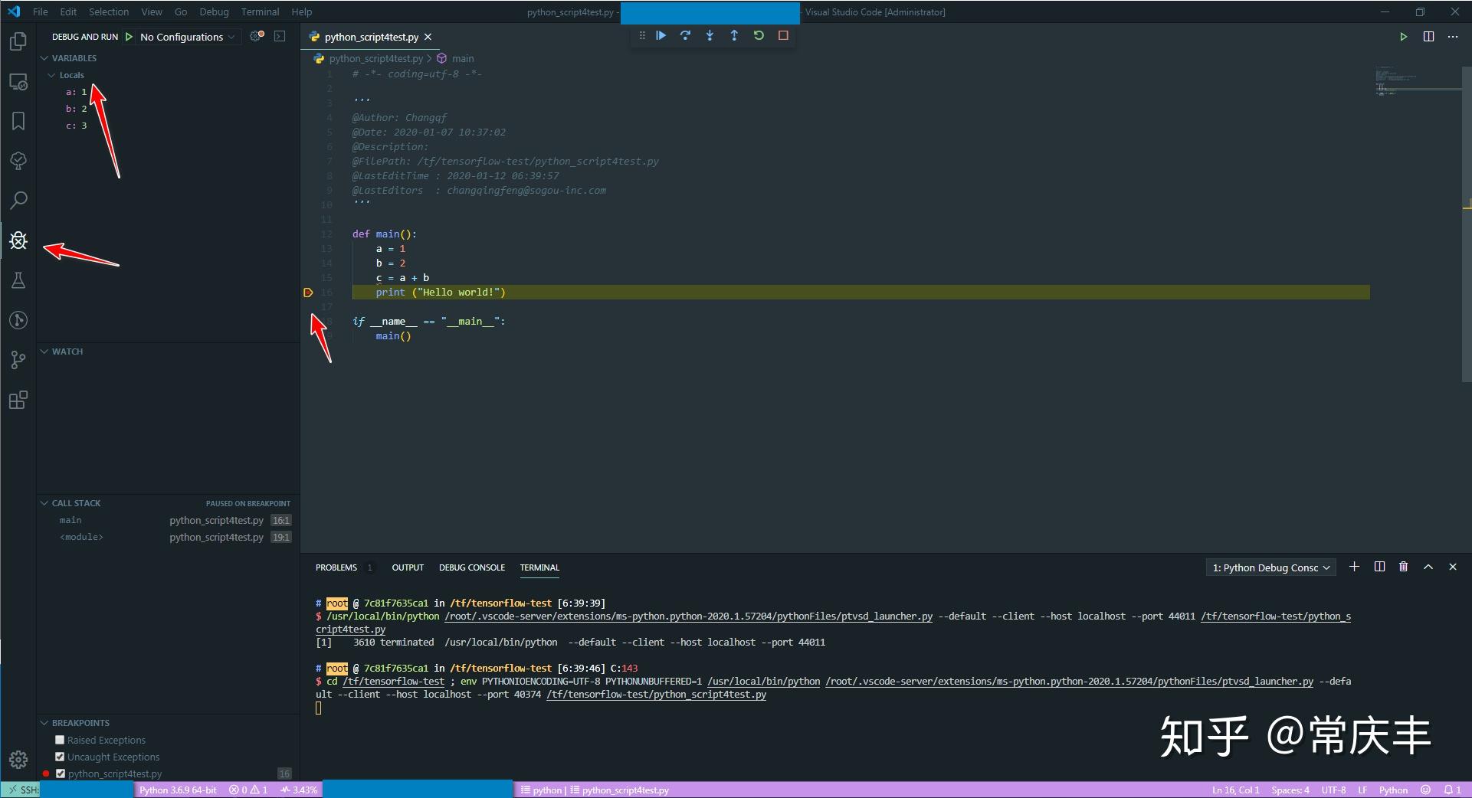Screen dimensions: 1472x798
Task: Open the Source Control view
Action: [x=18, y=360]
